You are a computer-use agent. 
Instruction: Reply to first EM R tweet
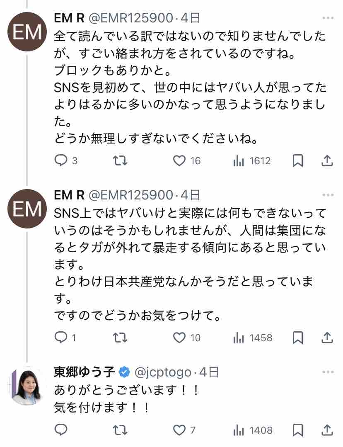(x=61, y=160)
